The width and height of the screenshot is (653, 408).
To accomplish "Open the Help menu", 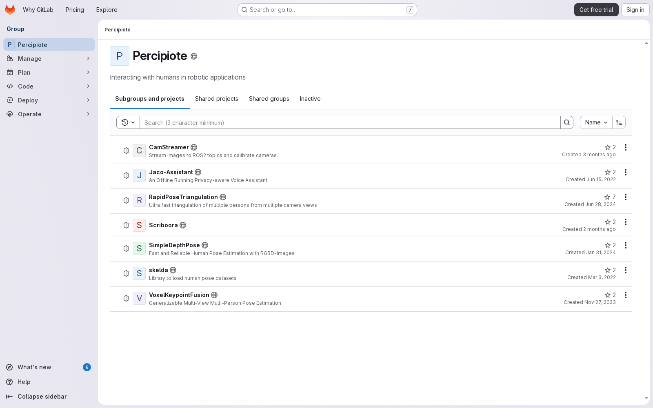I will point(49,382).
